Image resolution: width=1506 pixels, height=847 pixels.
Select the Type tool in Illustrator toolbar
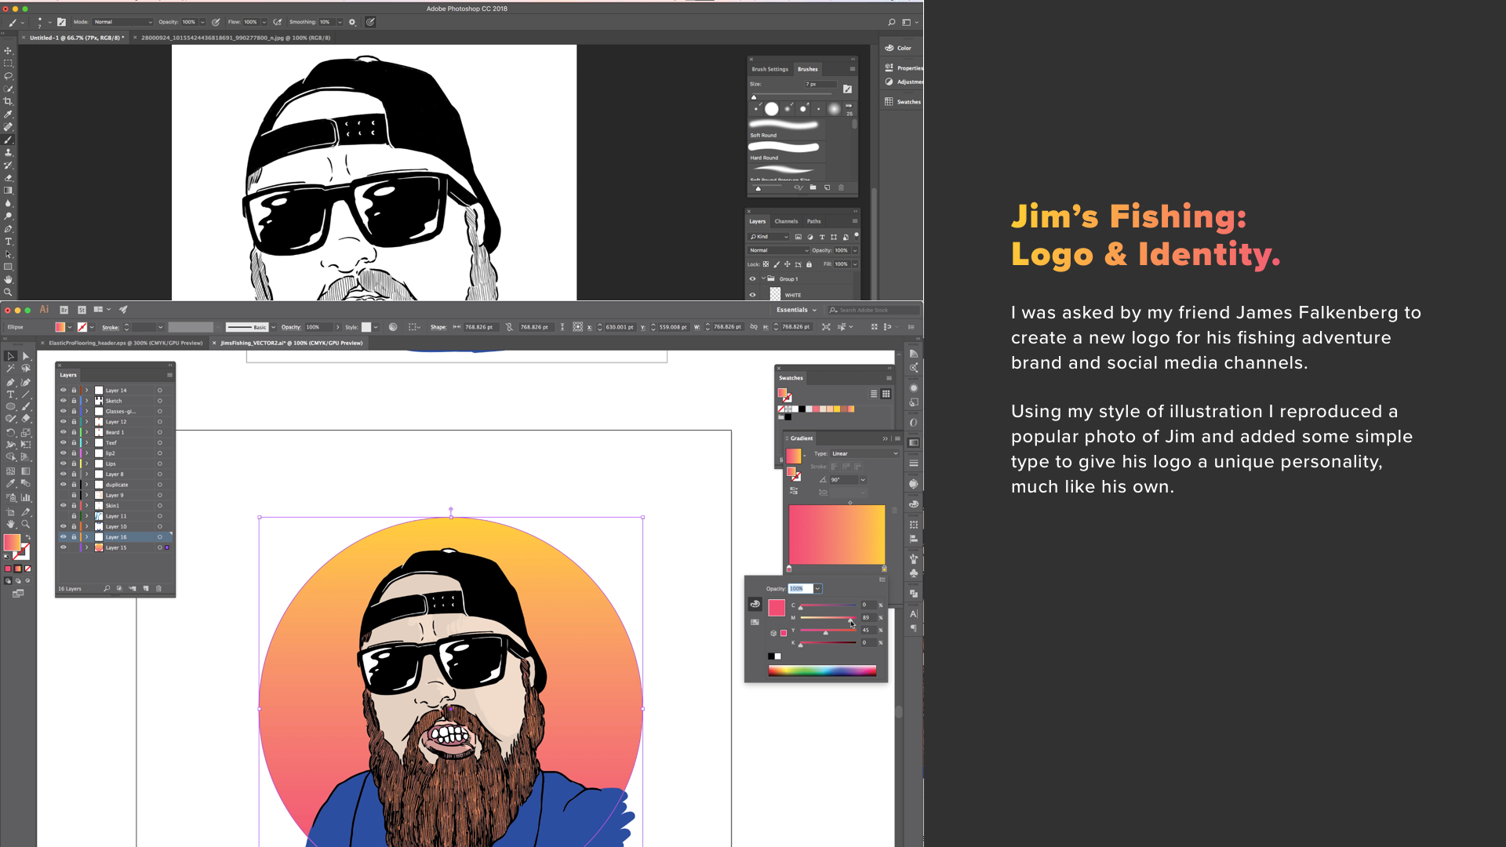10,394
